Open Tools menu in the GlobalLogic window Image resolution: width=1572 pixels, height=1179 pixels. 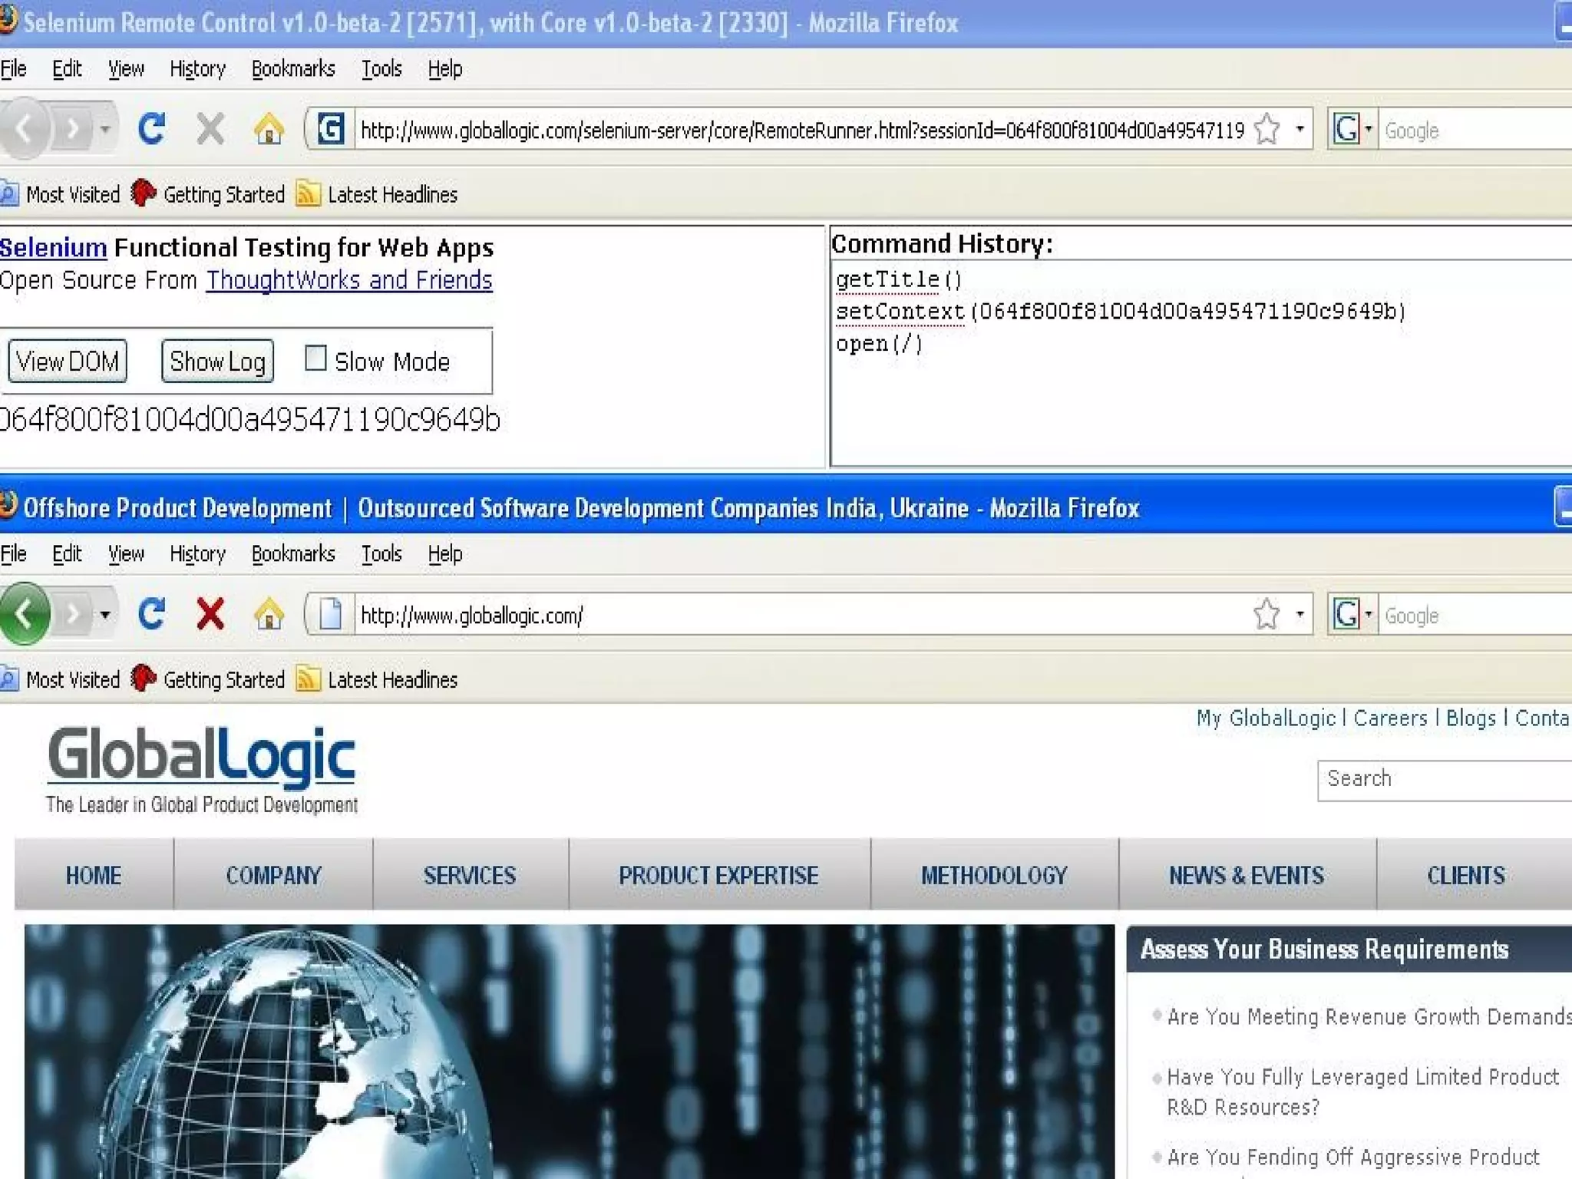click(x=381, y=554)
